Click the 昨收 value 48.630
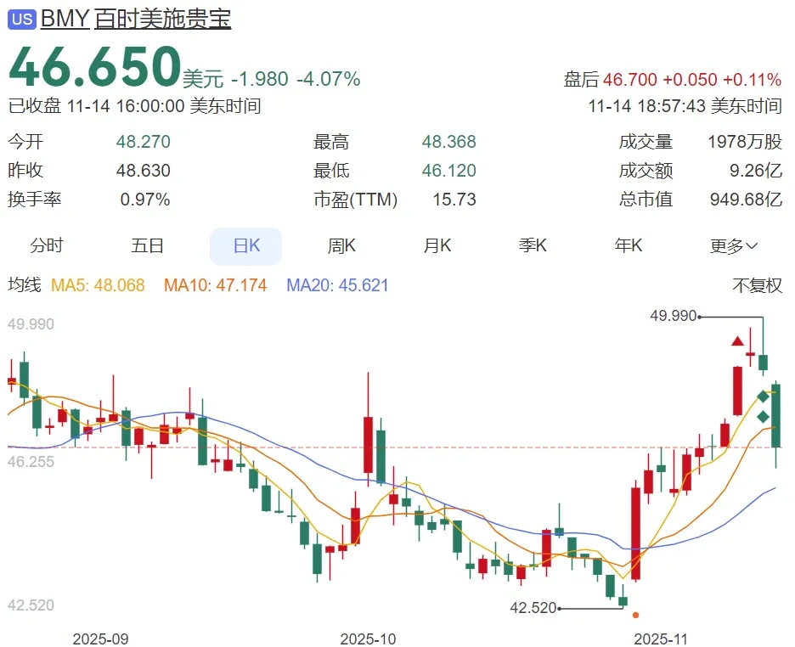This screenshot has height=647, width=795. pos(143,171)
